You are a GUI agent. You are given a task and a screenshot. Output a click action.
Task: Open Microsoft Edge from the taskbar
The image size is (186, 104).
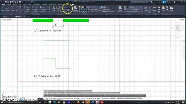coord(54,102)
